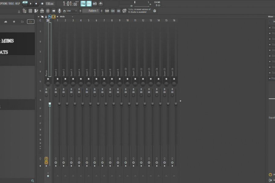Add mixer track with plus icon

(x=57, y=17)
